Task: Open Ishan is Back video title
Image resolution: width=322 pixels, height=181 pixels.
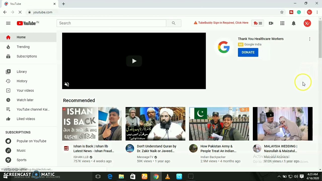Action: point(94,149)
